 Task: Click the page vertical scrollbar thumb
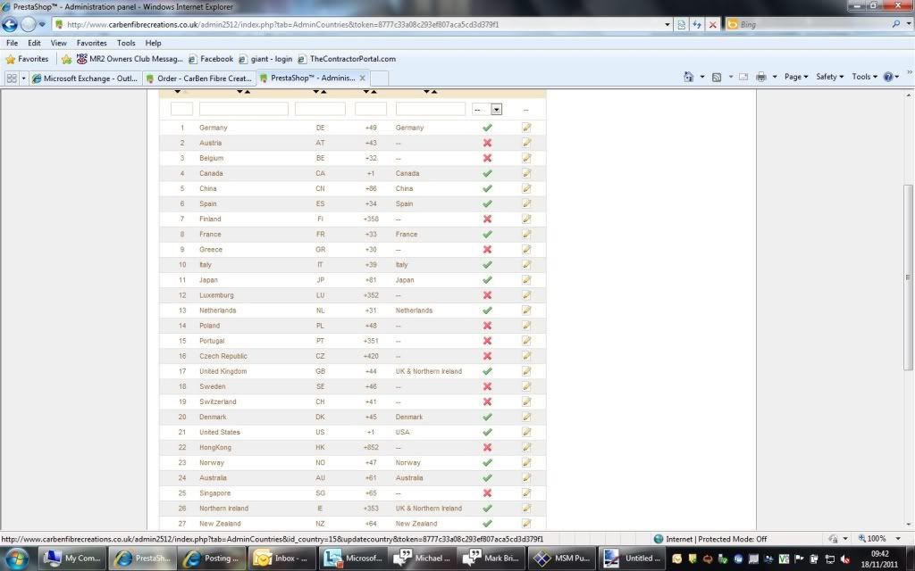(x=908, y=278)
